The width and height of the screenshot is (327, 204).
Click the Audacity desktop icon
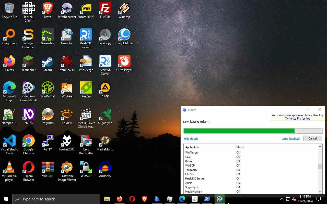[105, 170]
